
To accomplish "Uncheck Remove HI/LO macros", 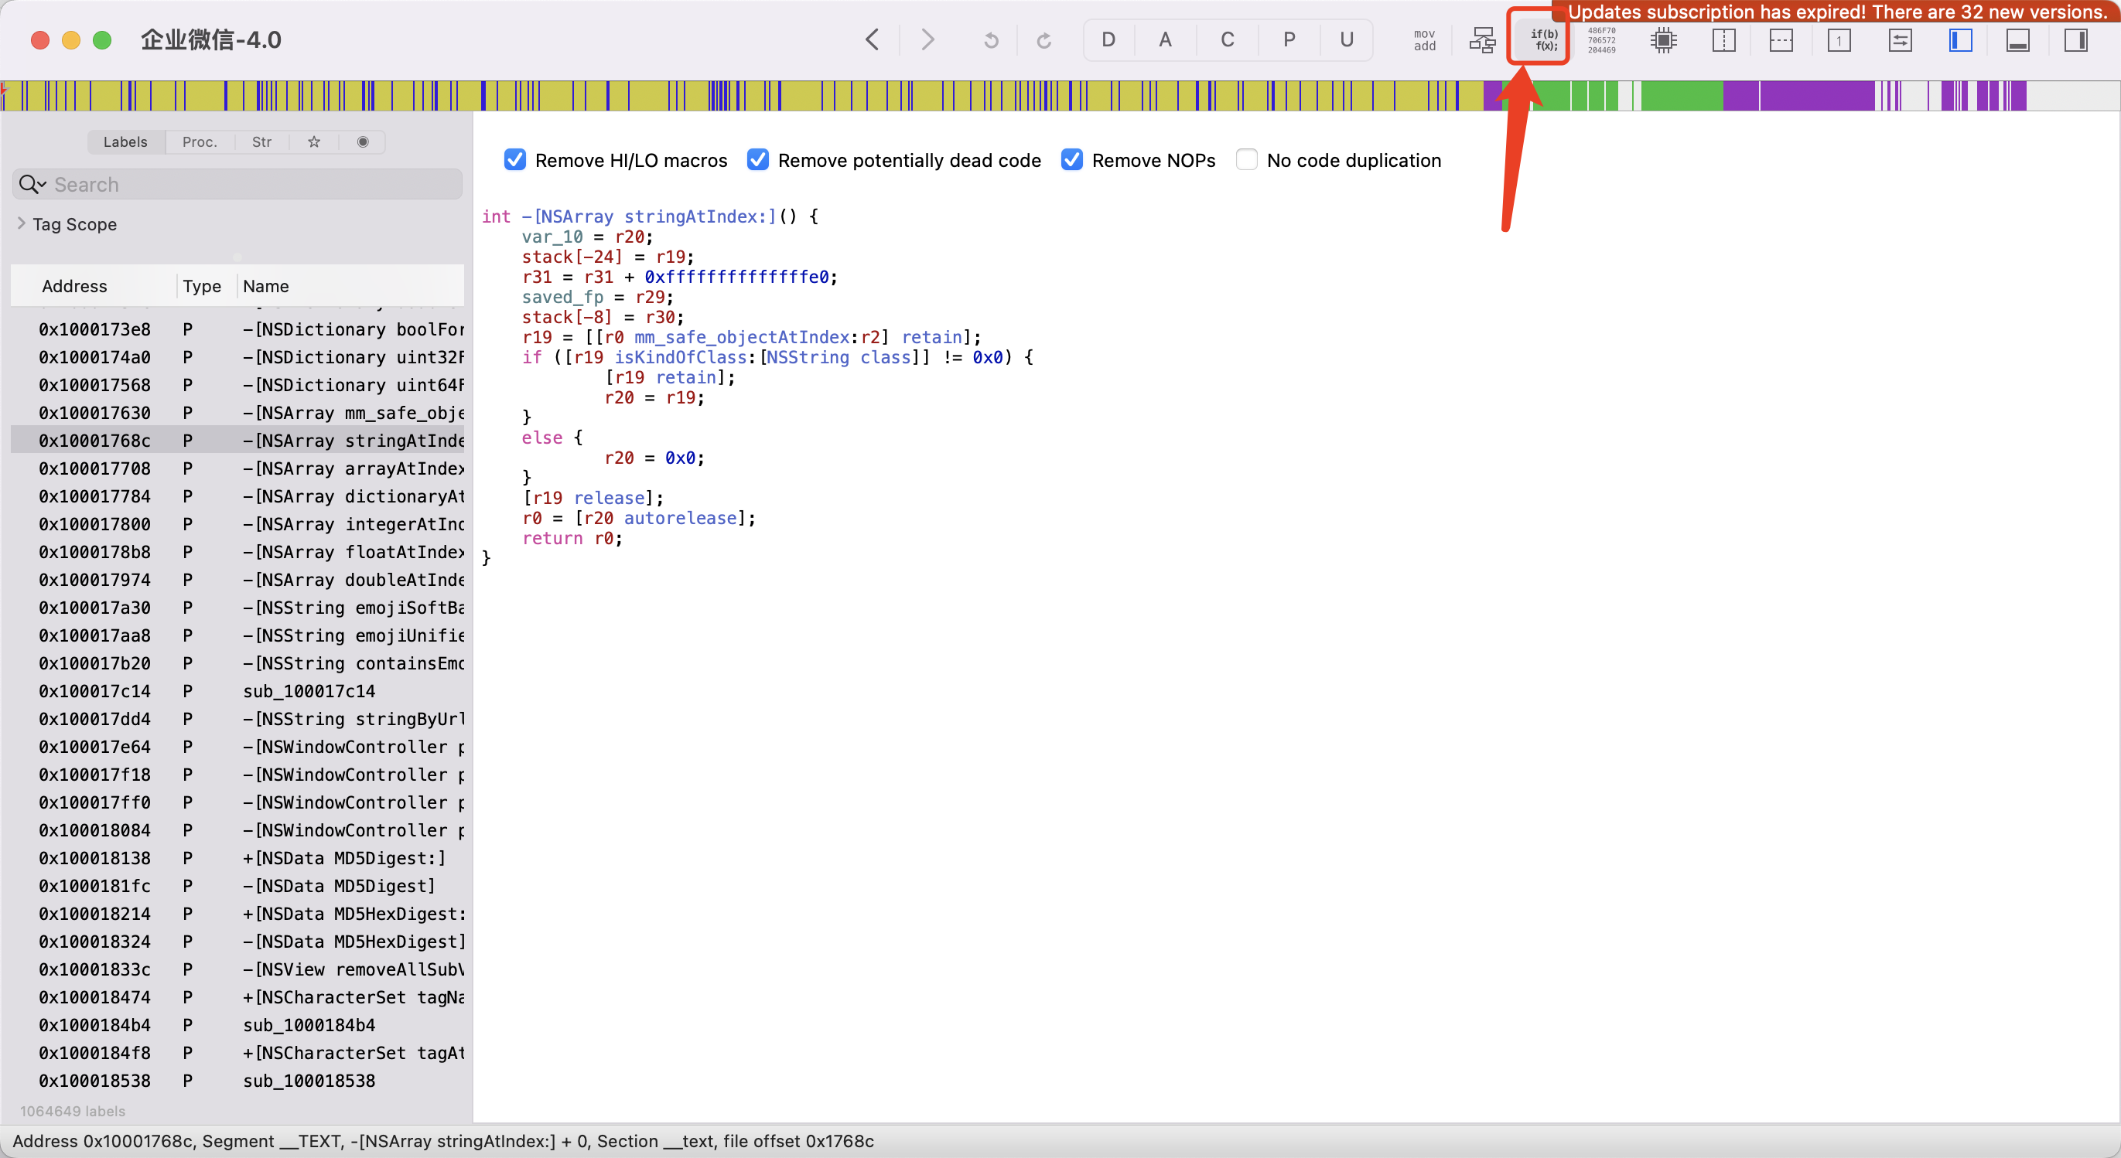I will [514, 160].
